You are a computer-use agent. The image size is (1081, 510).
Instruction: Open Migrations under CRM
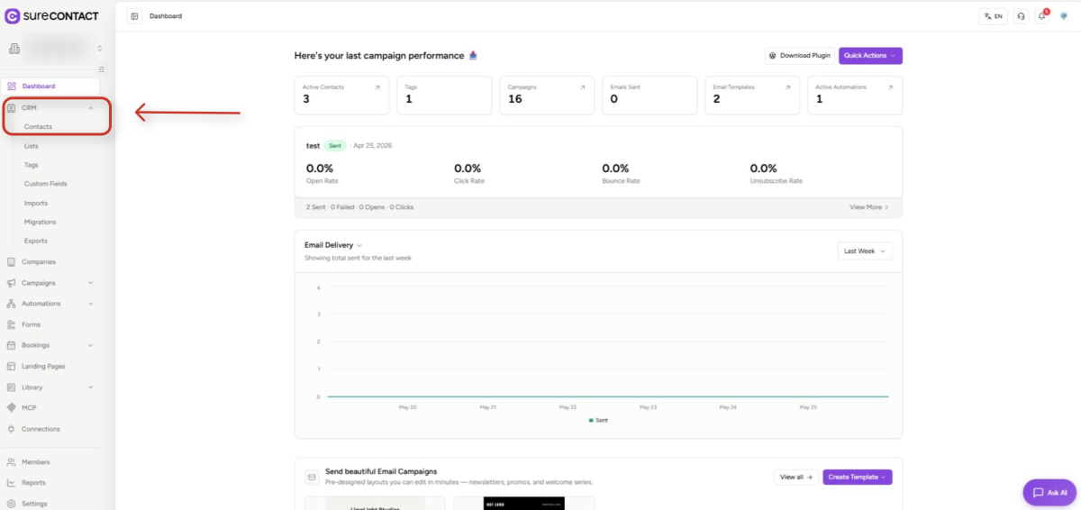pos(41,222)
